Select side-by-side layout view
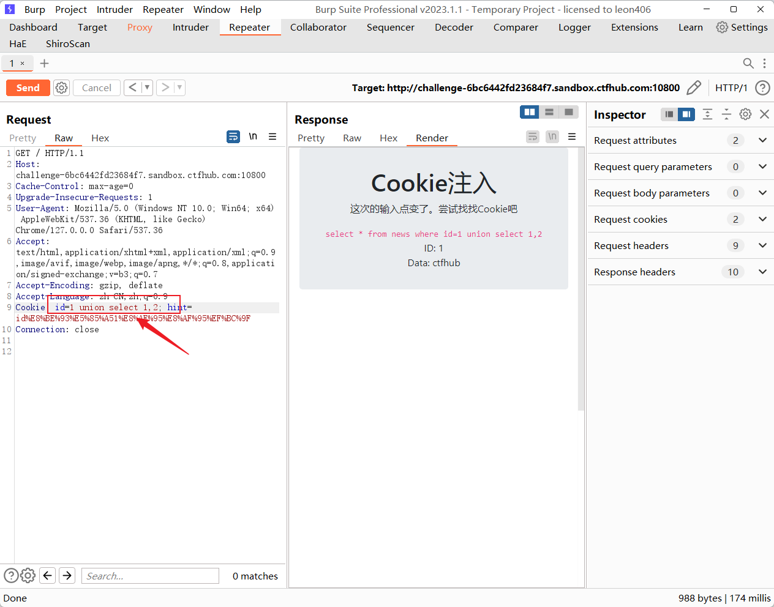The width and height of the screenshot is (774, 607). click(x=530, y=112)
